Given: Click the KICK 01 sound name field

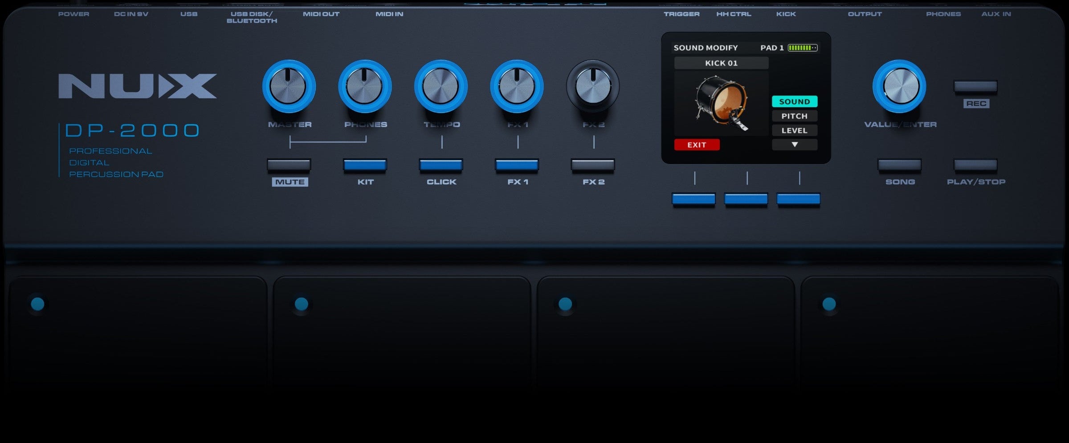Looking at the screenshot, I should 721,63.
